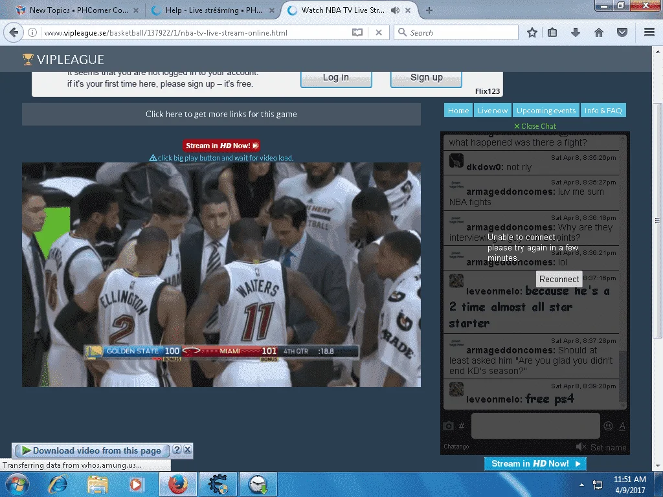The width and height of the screenshot is (663, 497).
Task: Click Download video from this page
Action: click(92, 450)
